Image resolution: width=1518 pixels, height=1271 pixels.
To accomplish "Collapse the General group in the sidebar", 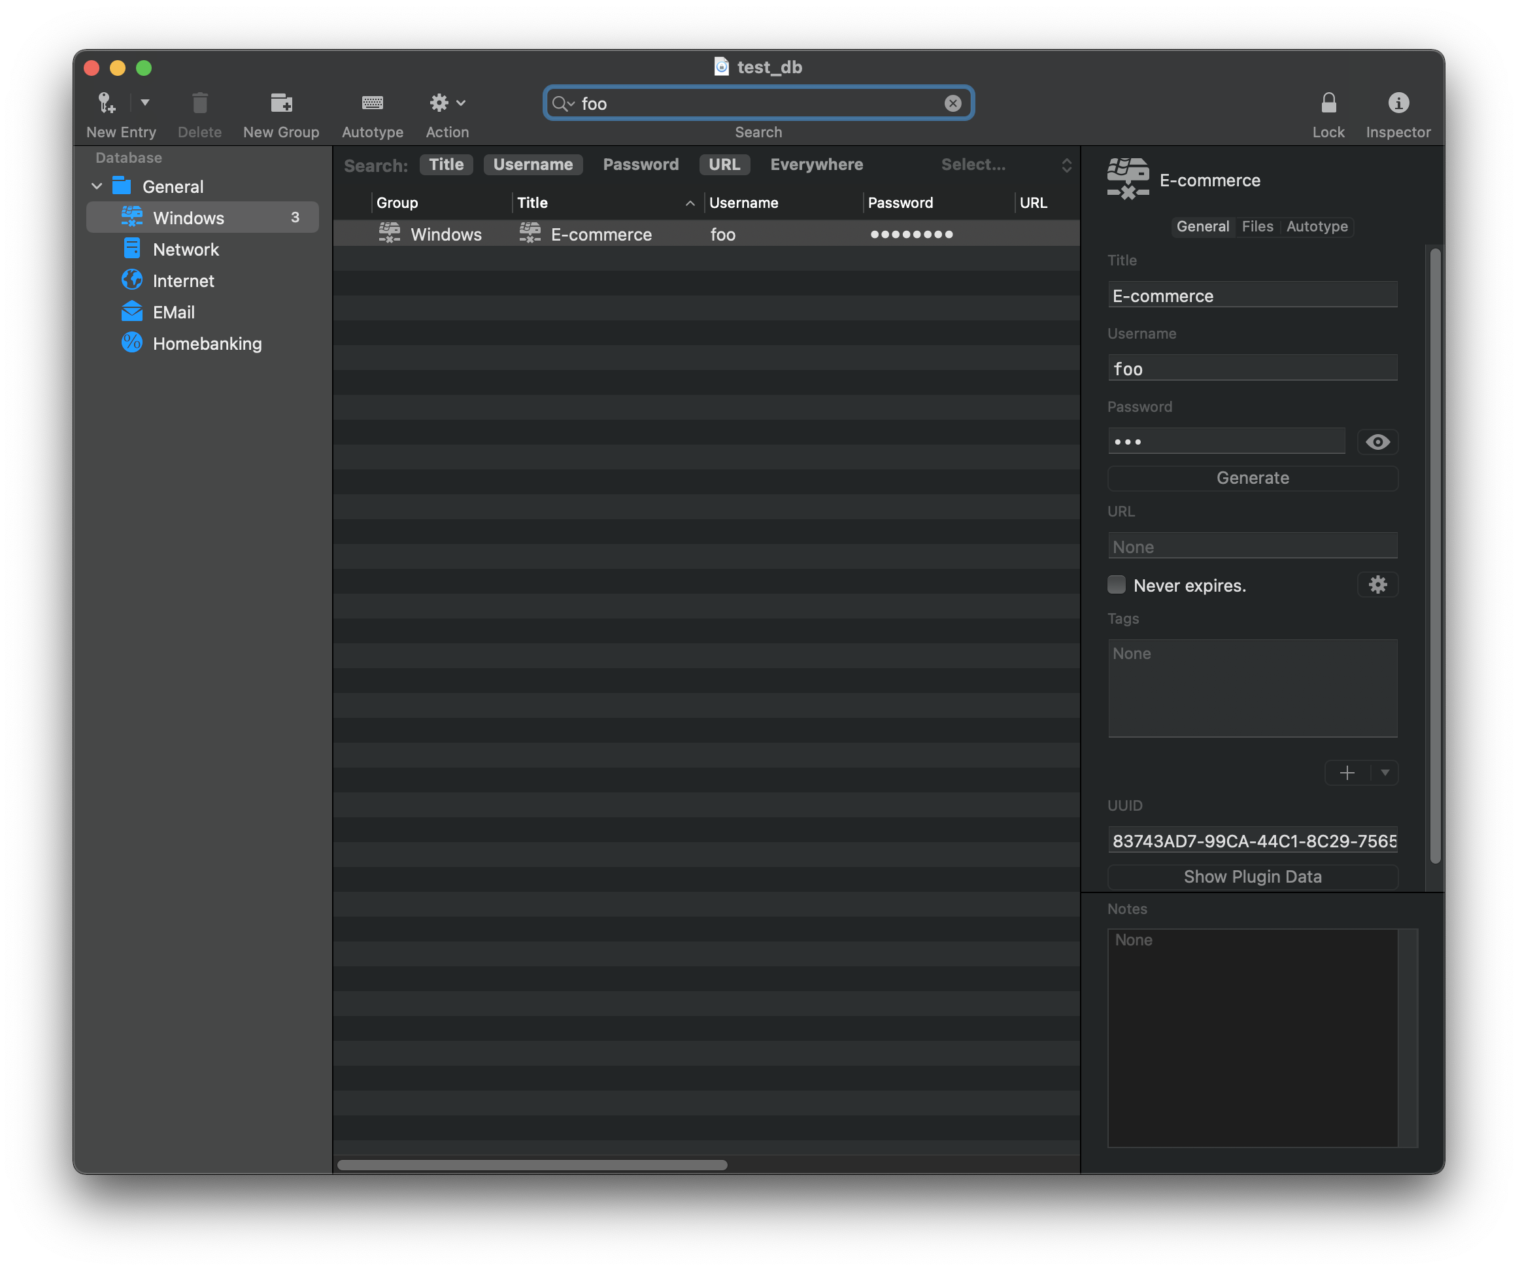I will [96, 186].
